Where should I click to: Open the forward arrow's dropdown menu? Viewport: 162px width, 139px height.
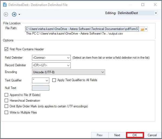pyautogui.click(x=19, y=14)
